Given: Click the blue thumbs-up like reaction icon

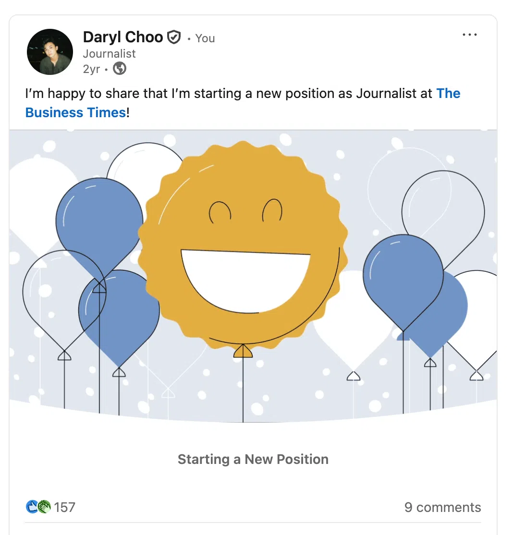Looking at the screenshot, I should click(32, 507).
